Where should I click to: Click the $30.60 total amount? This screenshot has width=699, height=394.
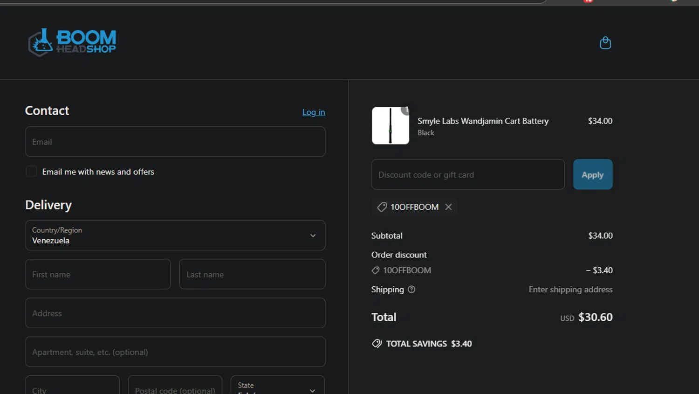(596, 317)
